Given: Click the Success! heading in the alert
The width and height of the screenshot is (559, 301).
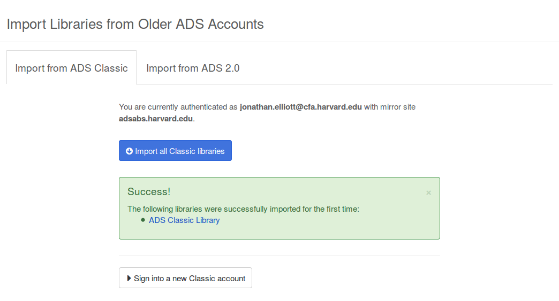Looking at the screenshot, I should pos(149,191).
